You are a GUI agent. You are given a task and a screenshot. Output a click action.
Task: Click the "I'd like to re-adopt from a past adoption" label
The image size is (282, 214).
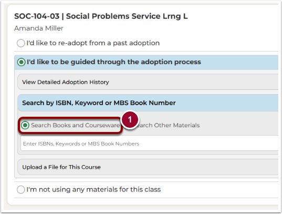93,43
